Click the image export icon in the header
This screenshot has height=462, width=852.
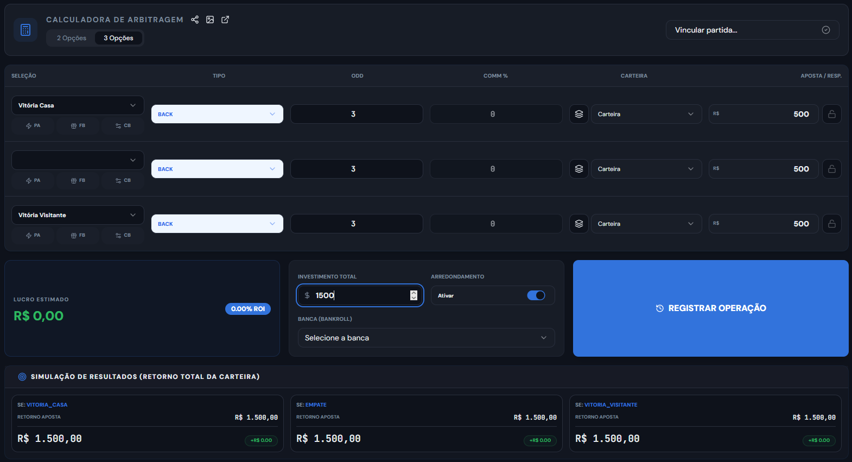(x=210, y=20)
